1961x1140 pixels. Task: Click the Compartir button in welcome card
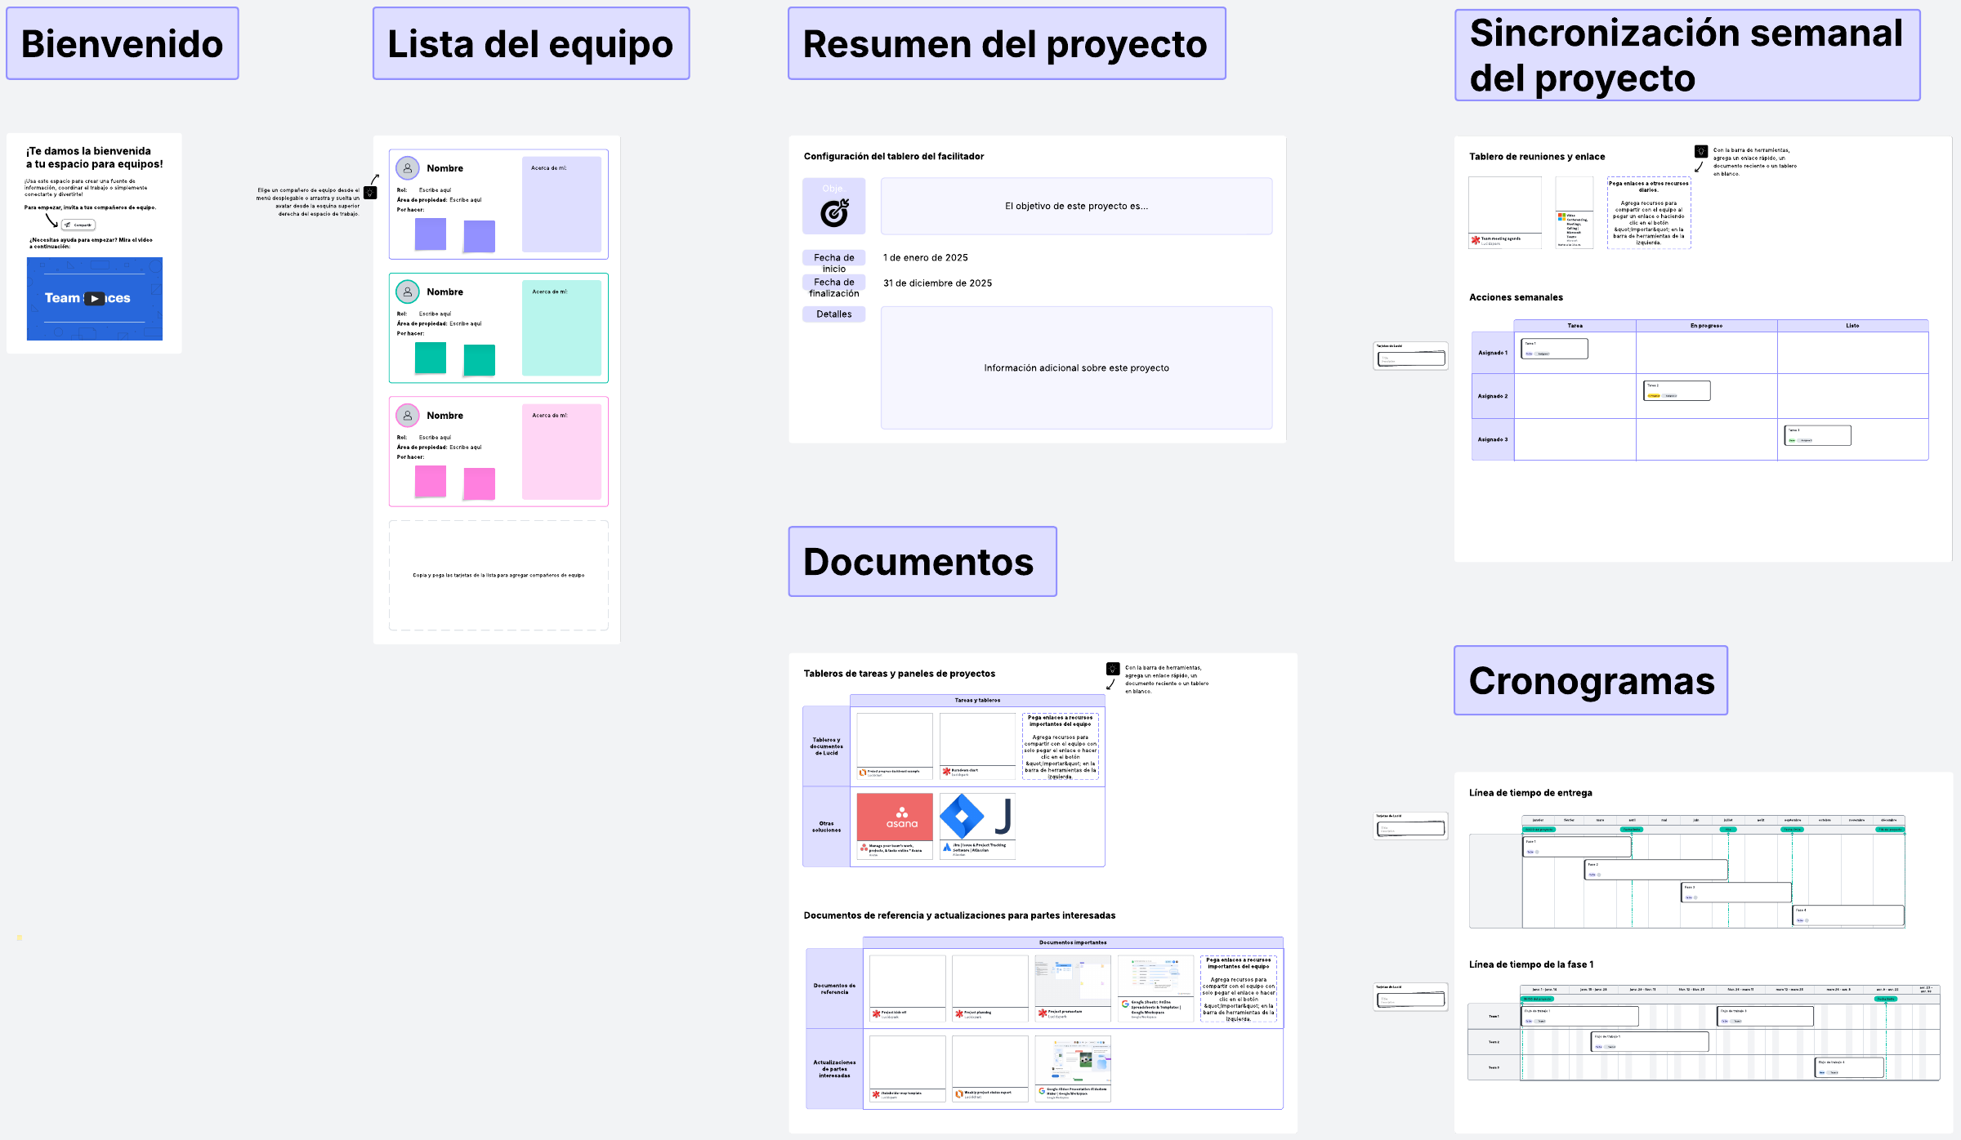pos(78,225)
